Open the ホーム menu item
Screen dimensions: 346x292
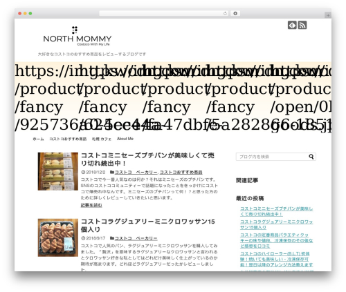pyautogui.click(x=38, y=139)
